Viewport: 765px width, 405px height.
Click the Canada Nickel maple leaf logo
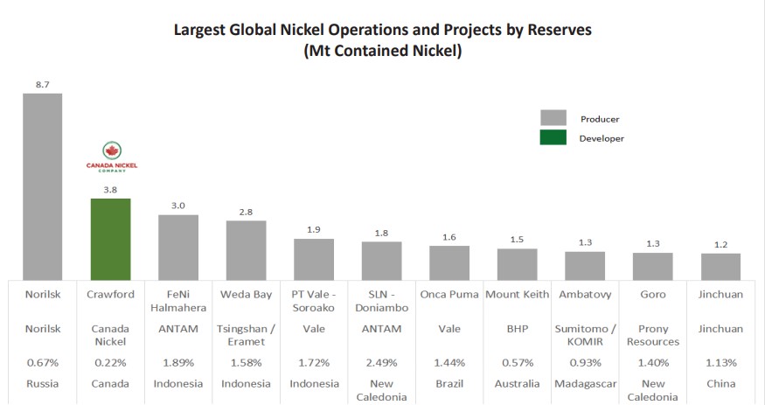111,150
